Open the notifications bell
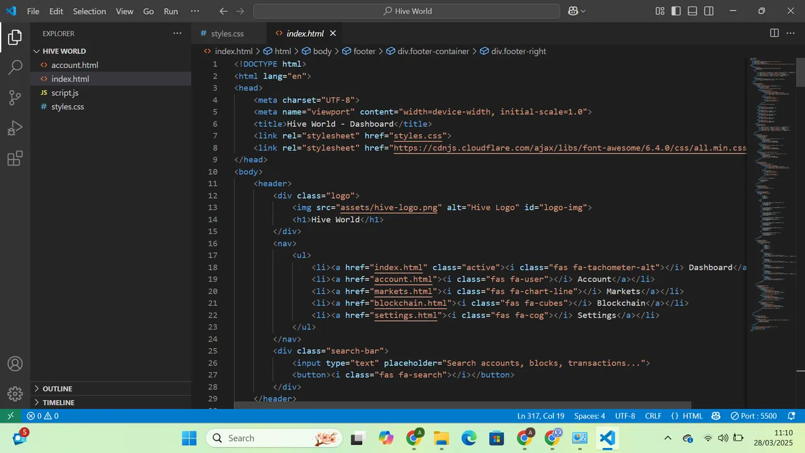The width and height of the screenshot is (805, 453). pos(792,416)
